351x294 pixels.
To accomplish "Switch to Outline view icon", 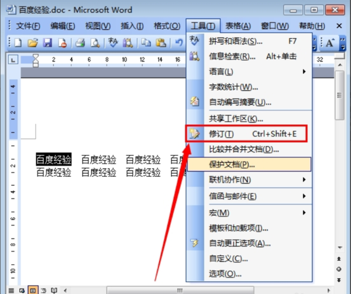I will pos(43,290).
